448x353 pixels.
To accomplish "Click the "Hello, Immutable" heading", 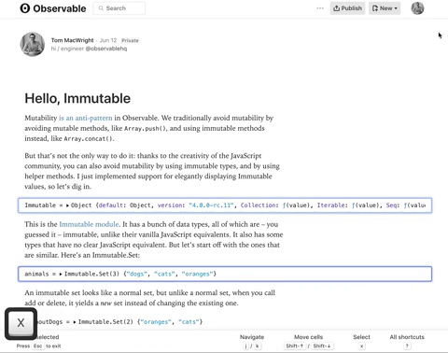I will [x=77, y=98].
